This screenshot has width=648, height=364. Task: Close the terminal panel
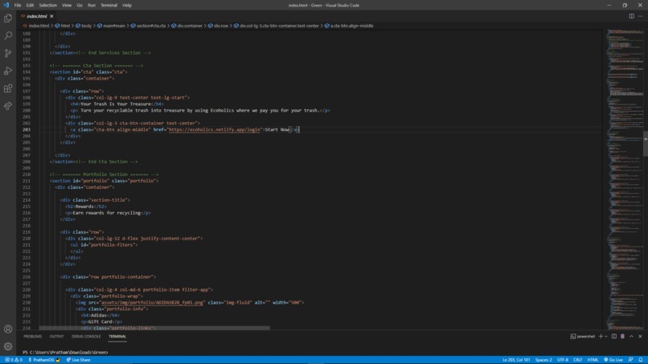coord(640,337)
